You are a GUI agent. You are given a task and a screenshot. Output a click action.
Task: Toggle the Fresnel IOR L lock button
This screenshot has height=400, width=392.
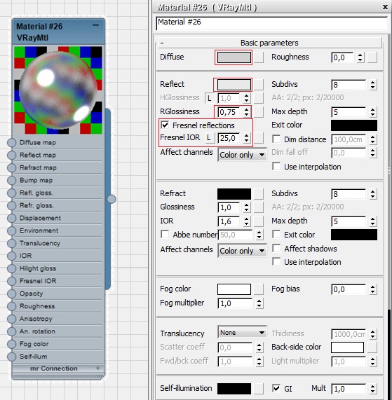(210, 138)
